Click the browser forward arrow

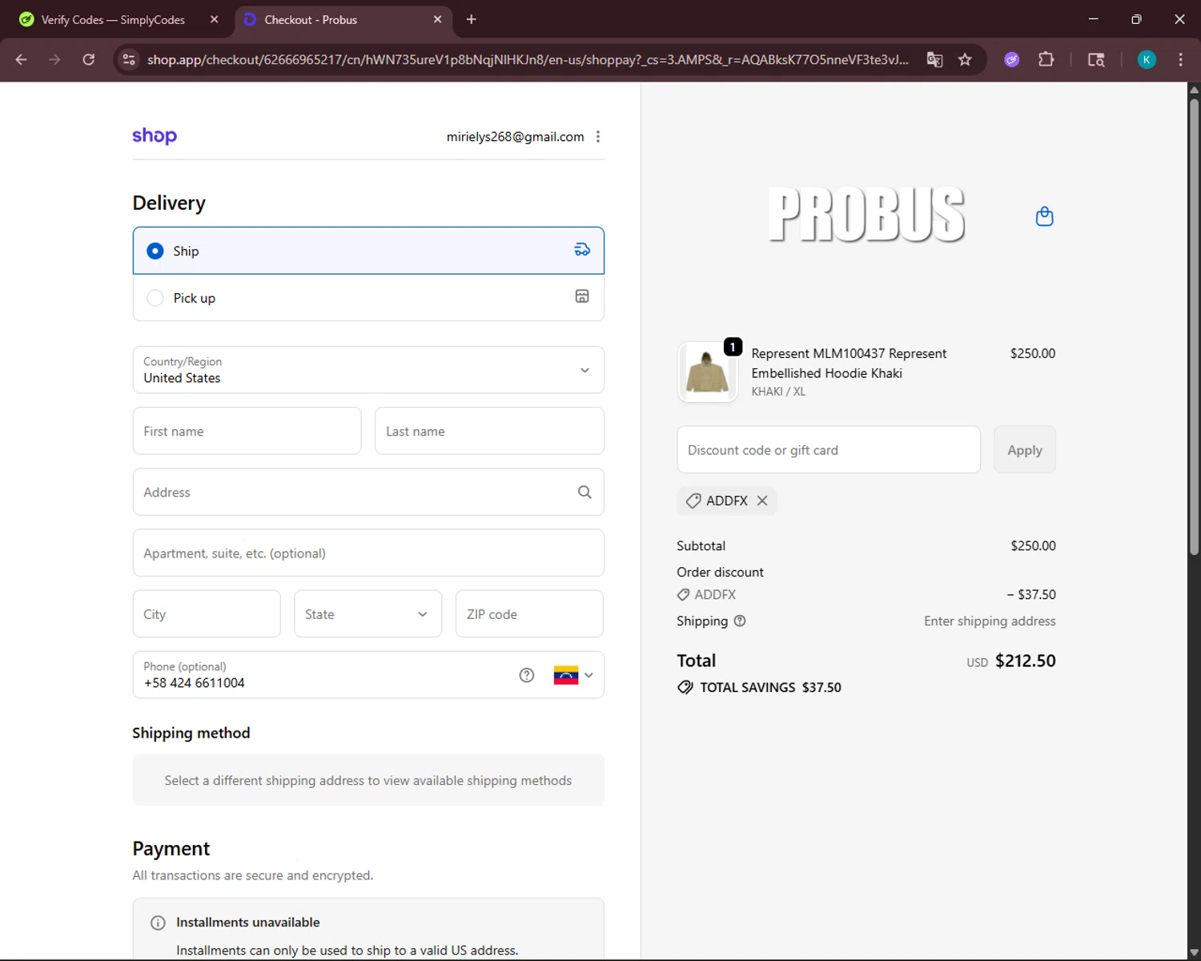click(x=54, y=59)
